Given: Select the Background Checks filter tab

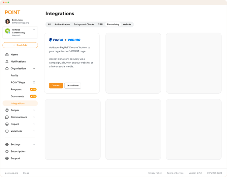Looking at the screenshot, I should [84, 24].
